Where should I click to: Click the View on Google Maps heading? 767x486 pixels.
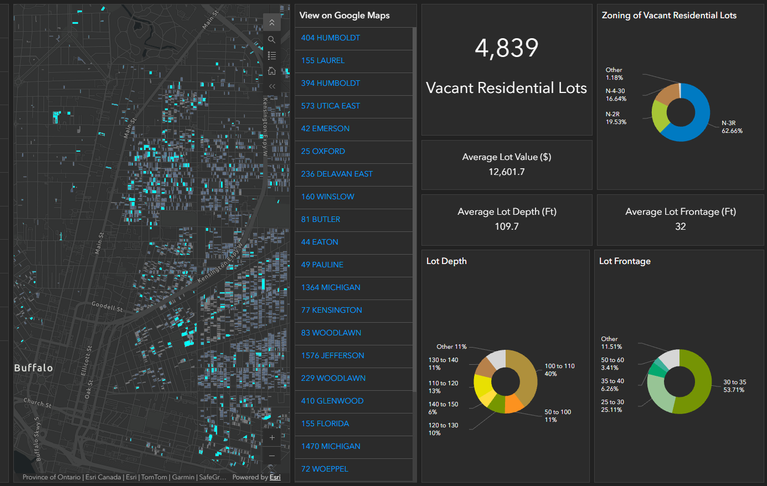(344, 15)
